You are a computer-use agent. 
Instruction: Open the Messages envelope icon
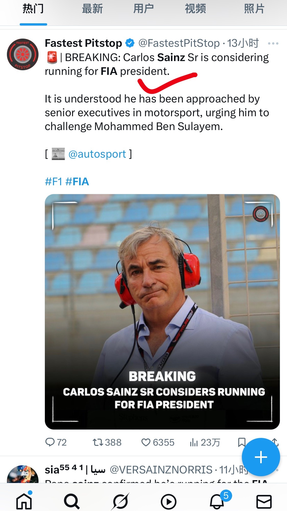pyautogui.click(x=264, y=502)
